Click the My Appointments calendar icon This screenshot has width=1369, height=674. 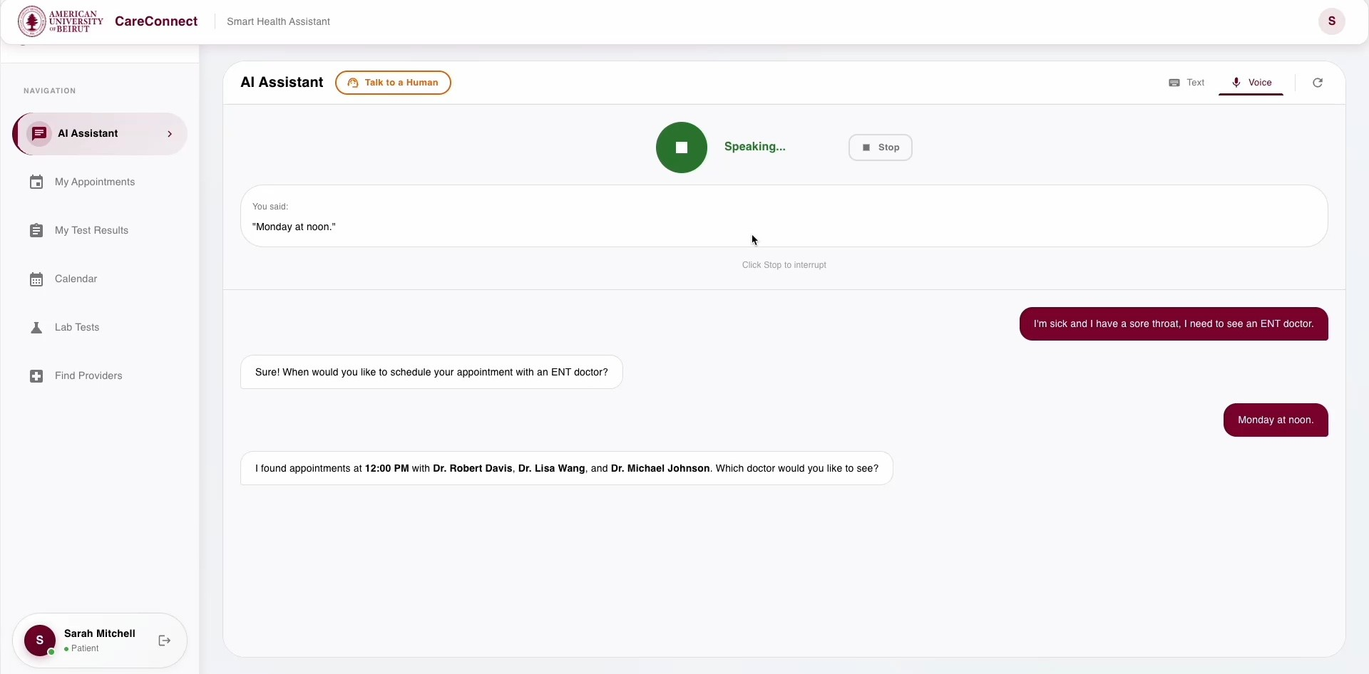point(36,182)
